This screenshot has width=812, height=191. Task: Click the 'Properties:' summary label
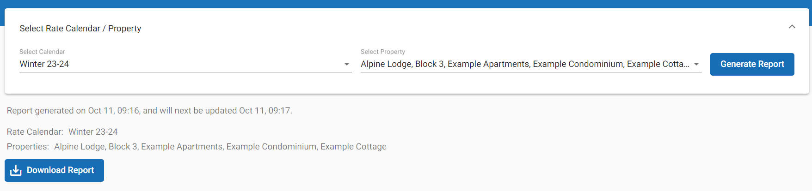28,147
